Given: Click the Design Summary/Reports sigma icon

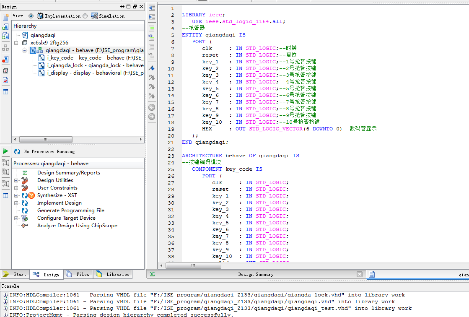Looking at the screenshot, I should pos(25,173).
